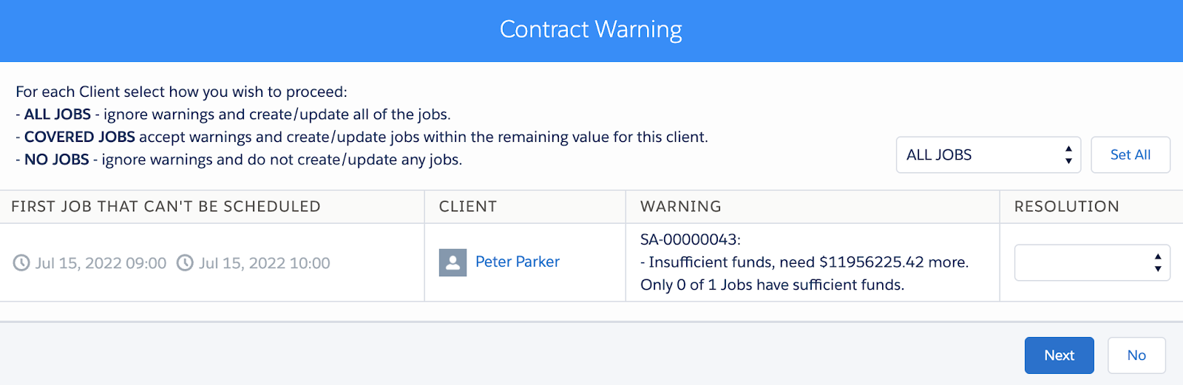The width and height of the screenshot is (1183, 385).
Task: Click the Client column header
Action: coord(468,207)
